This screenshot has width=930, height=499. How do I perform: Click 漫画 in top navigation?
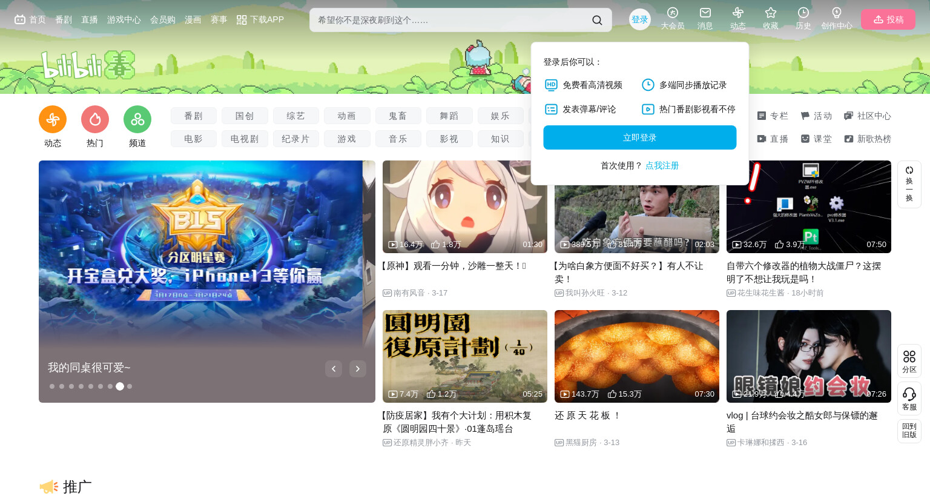point(193,19)
